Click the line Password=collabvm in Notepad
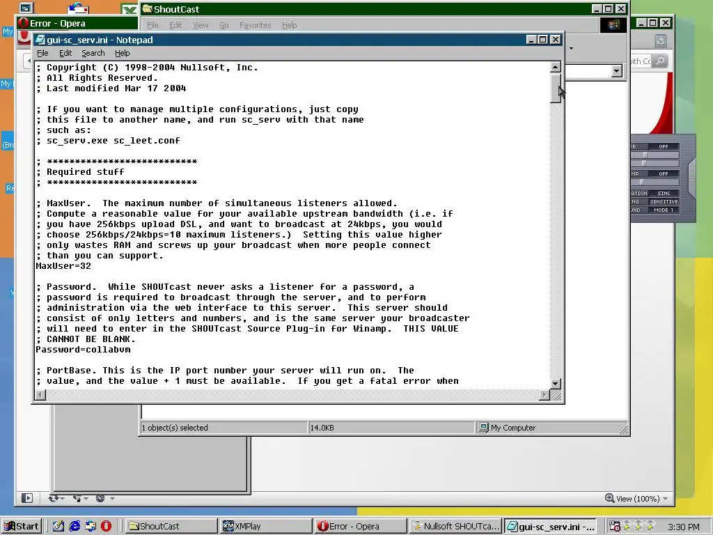The image size is (713, 535). pos(84,350)
